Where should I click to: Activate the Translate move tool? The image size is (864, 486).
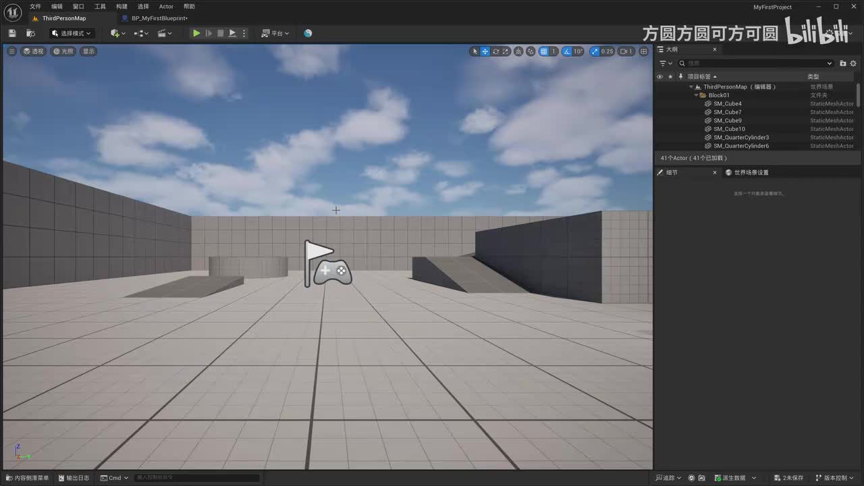point(485,51)
